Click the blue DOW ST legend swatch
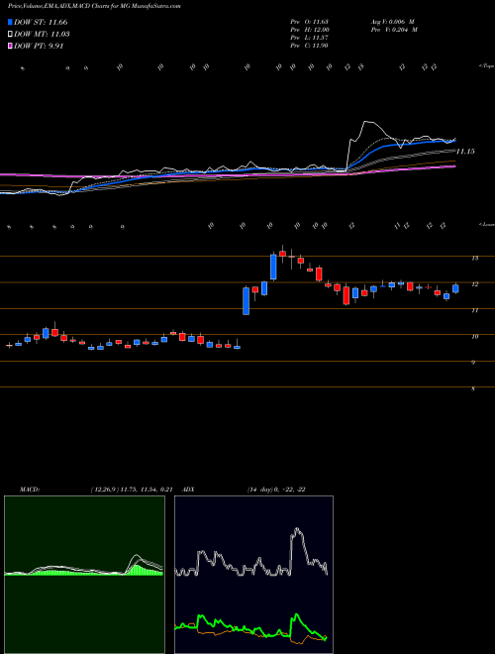Viewport: 495px width, 654px height. click(11, 22)
